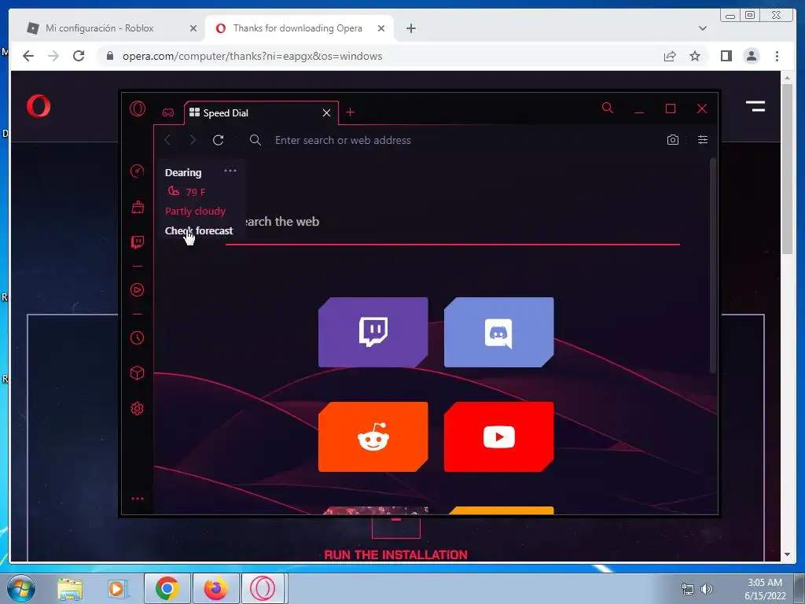Viewport: 805px width, 604px height.
Task: Open Extensions cube icon in sidebar
Action: coord(137,373)
